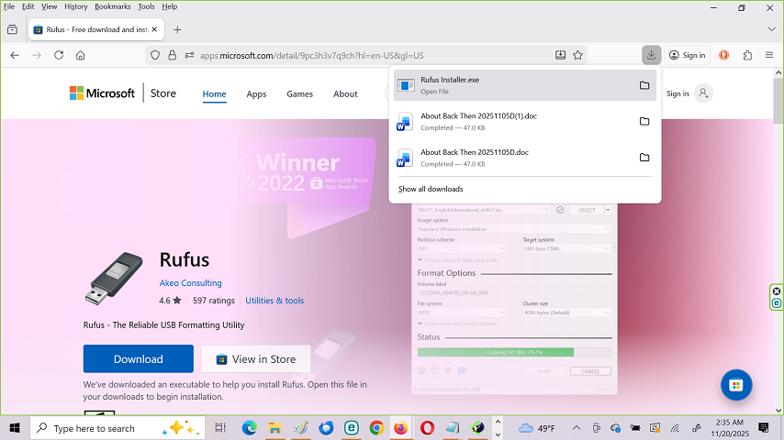Click the DuckDuckGo extension icon
The image size is (784, 440).
[x=724, y=55]
